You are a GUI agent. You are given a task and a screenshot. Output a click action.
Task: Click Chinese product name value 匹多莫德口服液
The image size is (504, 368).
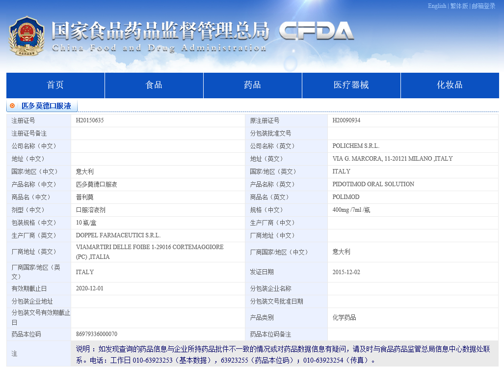96,184
